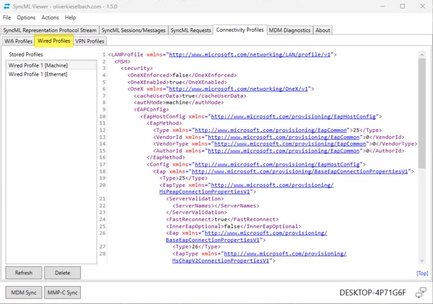Image resolution: width=433 pixels, height=304 pixels.
Task: Maximize the SyncML Viewer window
Action: pos(402,6)
